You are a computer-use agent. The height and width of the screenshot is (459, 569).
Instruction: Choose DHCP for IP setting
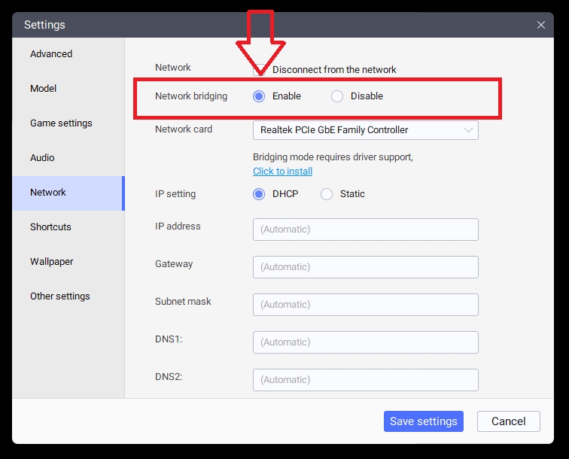click(x=260, y=194)
